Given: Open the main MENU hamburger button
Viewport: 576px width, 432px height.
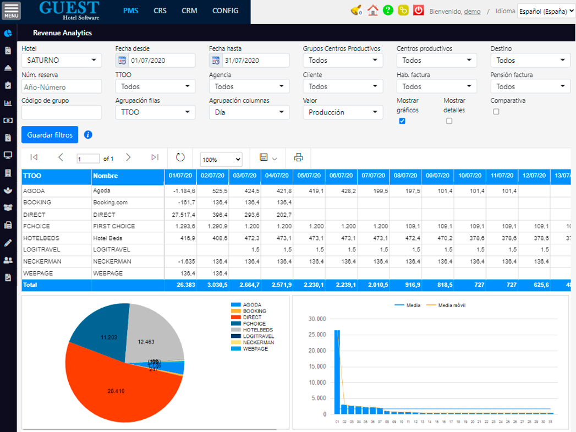Looking at the screenshot, I should [11, 10].
